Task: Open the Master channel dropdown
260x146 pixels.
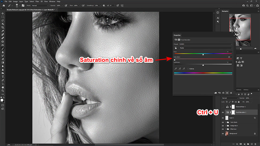Action: 206,48
